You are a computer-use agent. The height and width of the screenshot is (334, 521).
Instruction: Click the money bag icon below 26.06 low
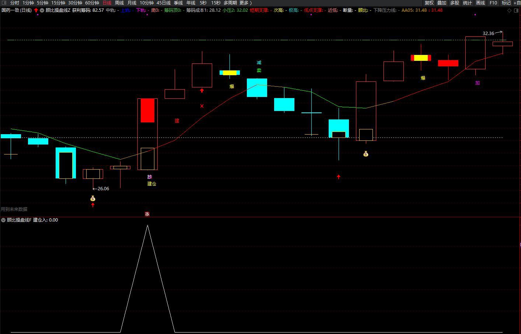pyautogui.click(x=93, y=198)
